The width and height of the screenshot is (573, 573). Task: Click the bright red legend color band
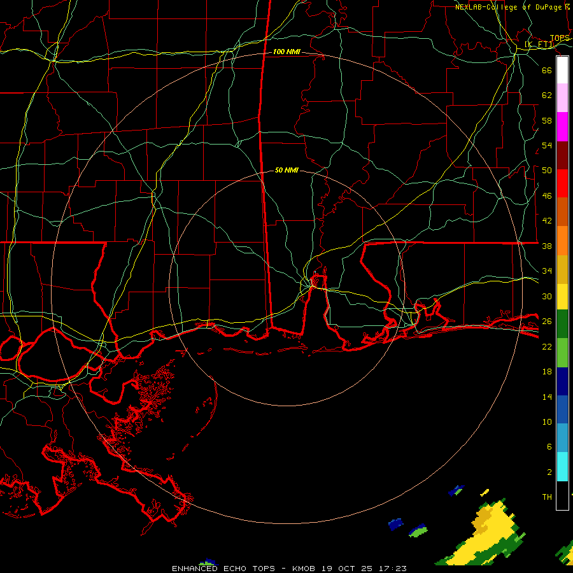tap(562, 183)
